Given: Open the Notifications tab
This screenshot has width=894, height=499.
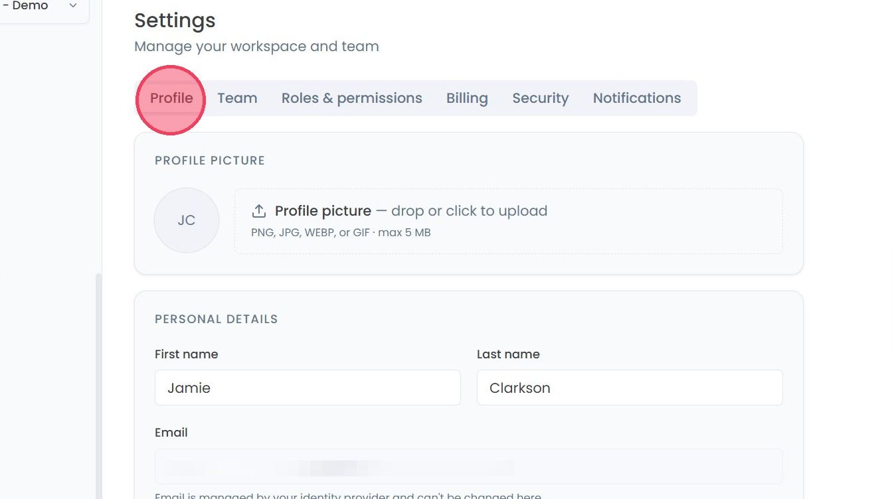Looking at the screenshot, I should 637,98.
